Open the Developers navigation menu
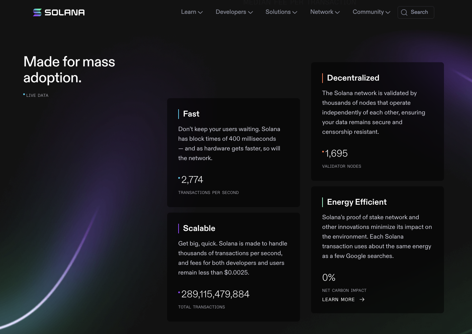The height and width of the screenshot is (334, 472). [x=231, y=12]
